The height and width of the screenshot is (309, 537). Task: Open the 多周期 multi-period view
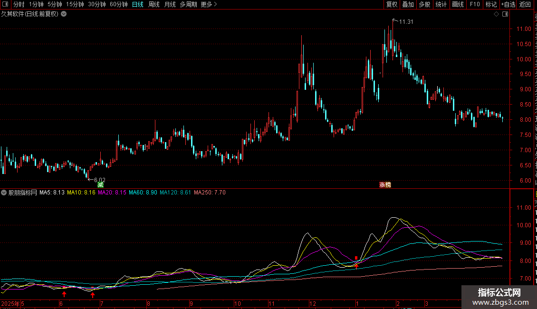188,4
